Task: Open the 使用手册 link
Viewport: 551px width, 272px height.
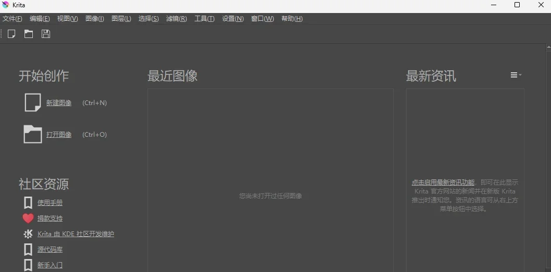Action: [50, 203]
